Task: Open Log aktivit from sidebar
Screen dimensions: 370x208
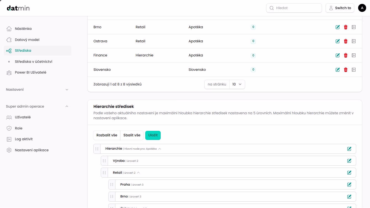Action: 24,139
